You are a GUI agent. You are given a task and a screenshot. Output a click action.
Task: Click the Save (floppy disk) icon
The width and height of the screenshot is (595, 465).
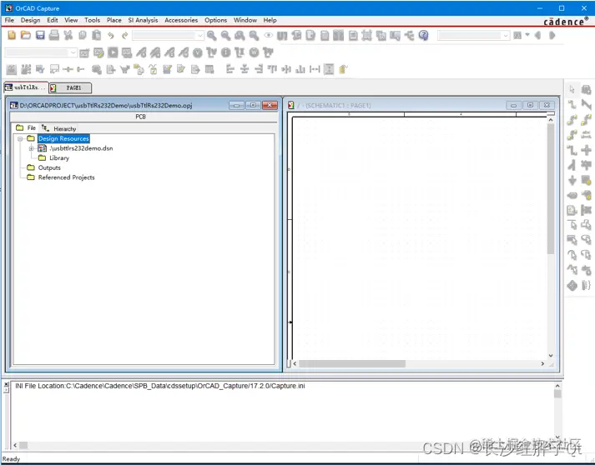pos(40,35)
